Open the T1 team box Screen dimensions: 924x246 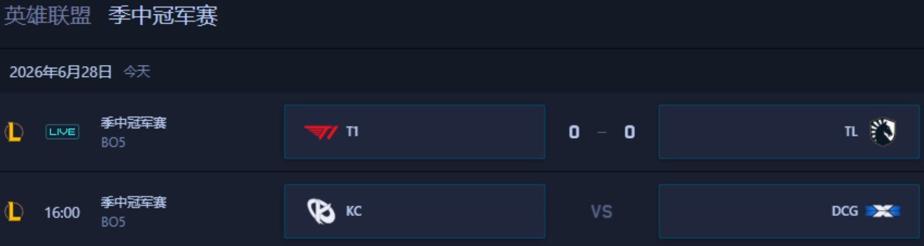click(414, 132)
